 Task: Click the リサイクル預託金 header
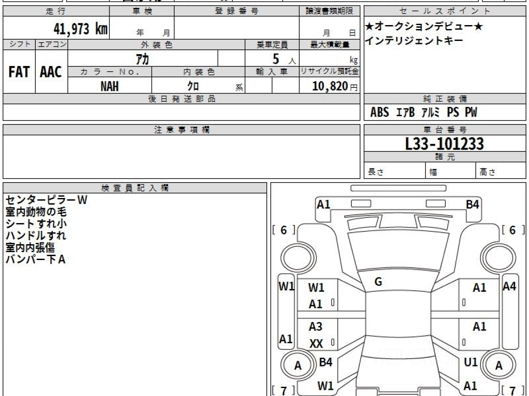(x=330, y=72)
